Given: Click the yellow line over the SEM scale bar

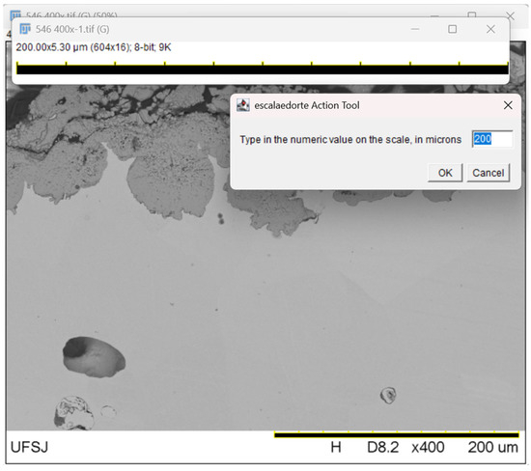Looking at the screenshot, I should [396, 432].
